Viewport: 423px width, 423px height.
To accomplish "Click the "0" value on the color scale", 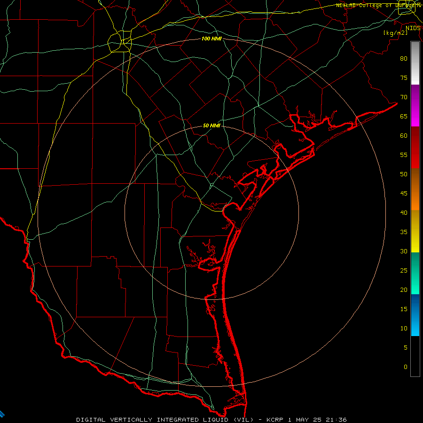I will click(406, 367).
